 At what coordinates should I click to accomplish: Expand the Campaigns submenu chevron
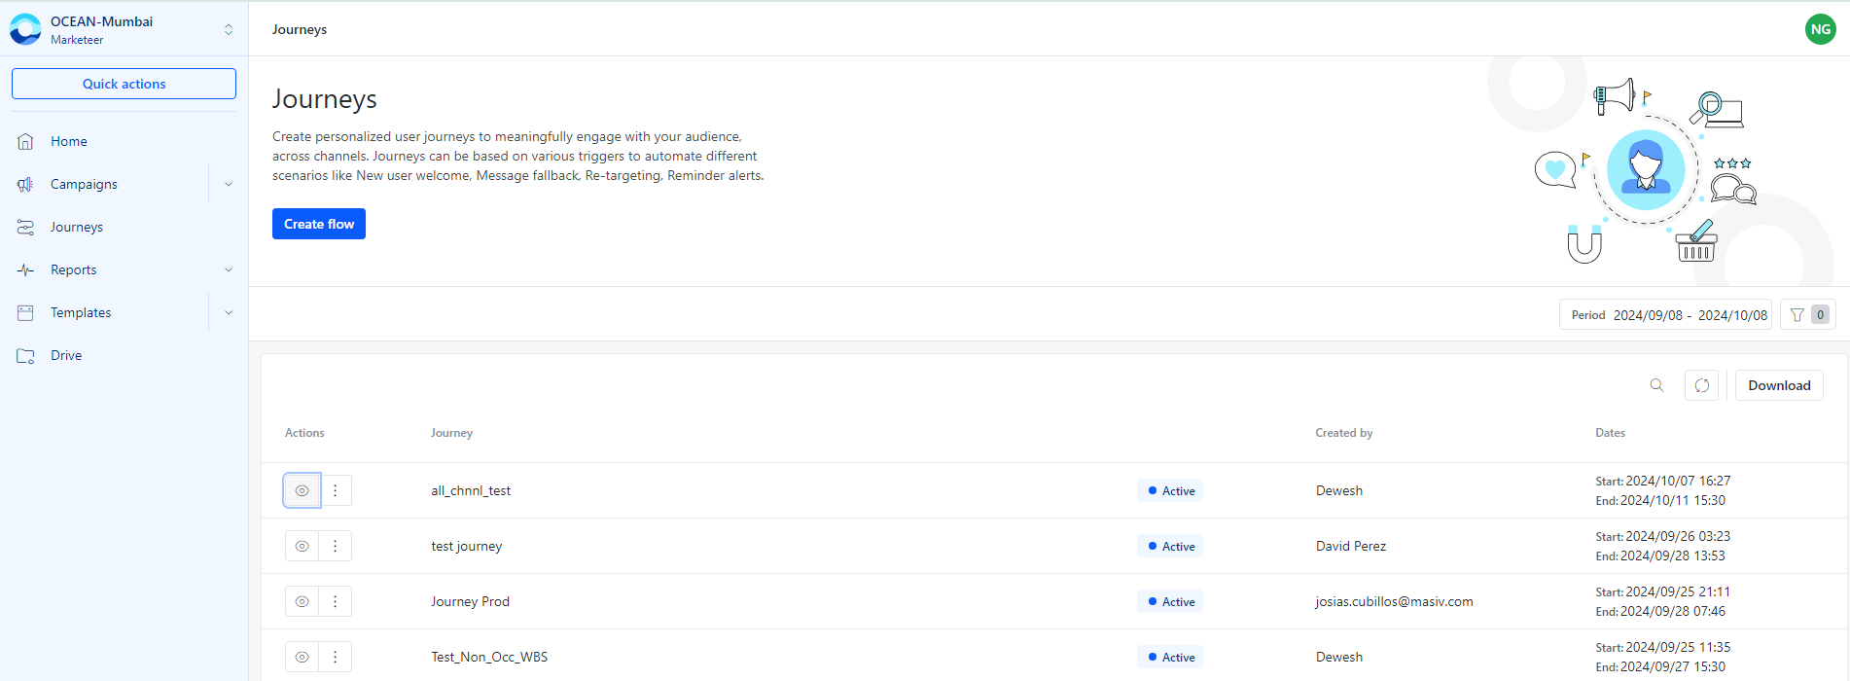tap(229, 184)
